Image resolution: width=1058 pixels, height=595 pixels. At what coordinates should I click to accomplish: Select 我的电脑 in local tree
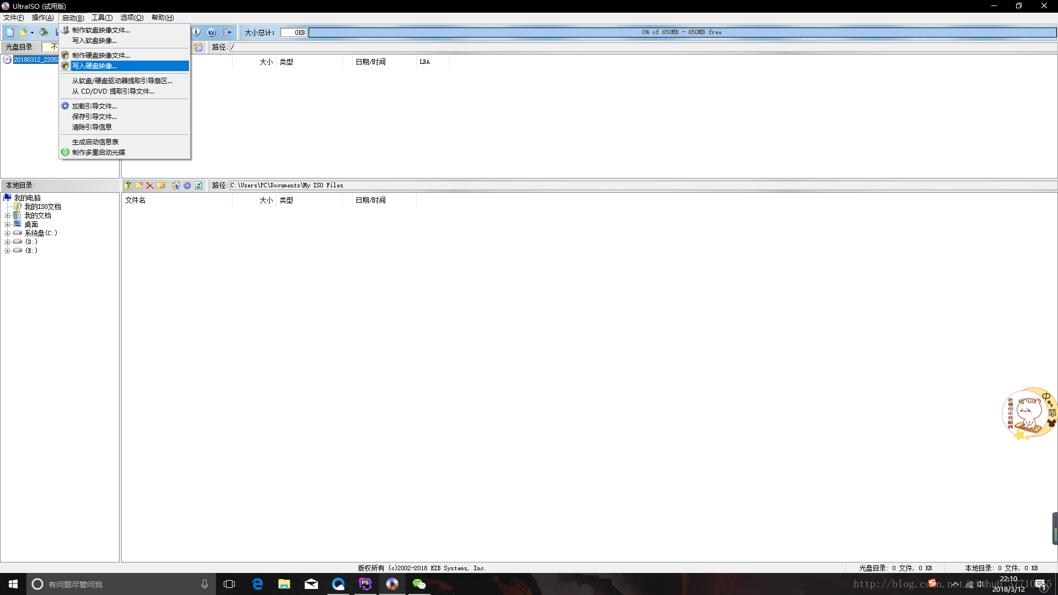pos(27,198)
